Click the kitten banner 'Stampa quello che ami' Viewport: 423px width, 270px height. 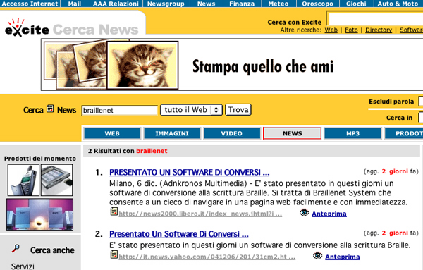(232, 65)
